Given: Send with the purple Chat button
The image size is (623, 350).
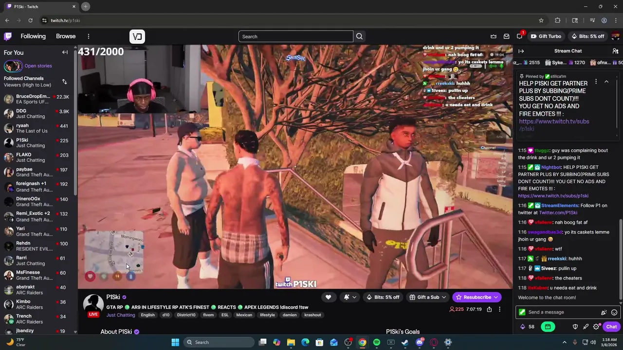Looking at the screenshot, I should pyautogui.click(x=611, y=327).
